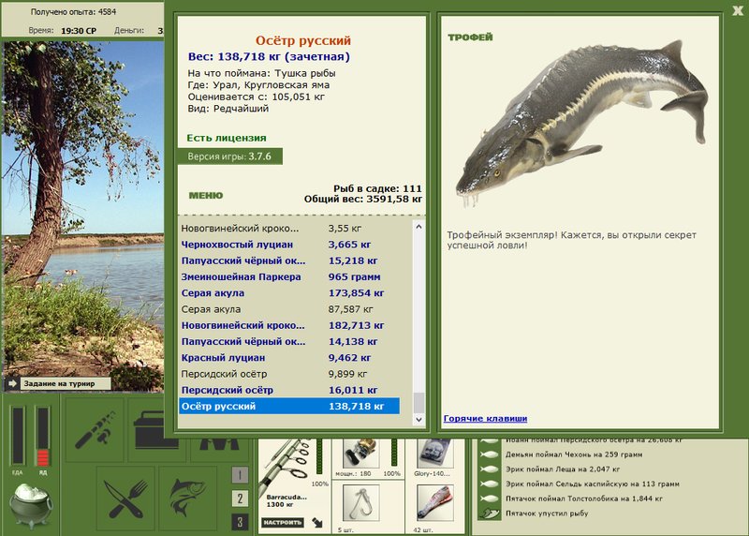Select the hook thumbnail showing 5 шт.
This screenshot has height=536, width=749.
pos(360,503)
